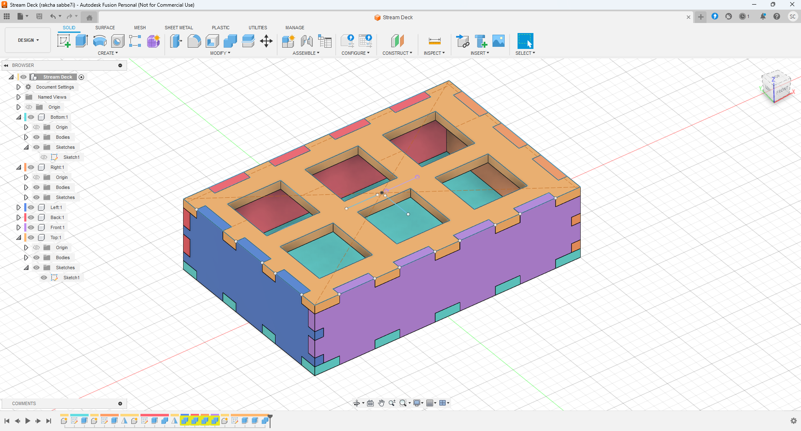
Task: Switch to the SURFACE tab
Action: coord(105,28)
